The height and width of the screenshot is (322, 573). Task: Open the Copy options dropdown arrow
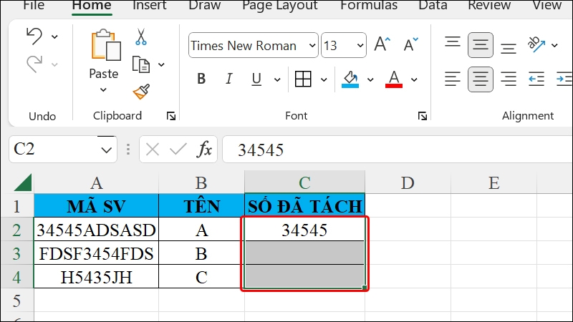click(161, 65)
